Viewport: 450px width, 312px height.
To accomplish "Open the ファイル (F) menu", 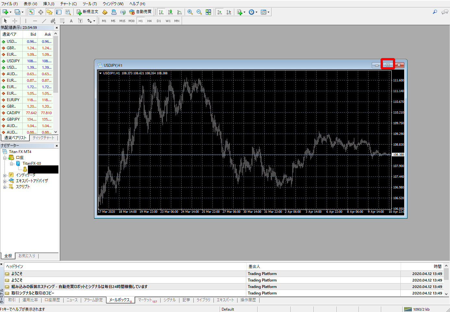I will (x=9, y=4).
